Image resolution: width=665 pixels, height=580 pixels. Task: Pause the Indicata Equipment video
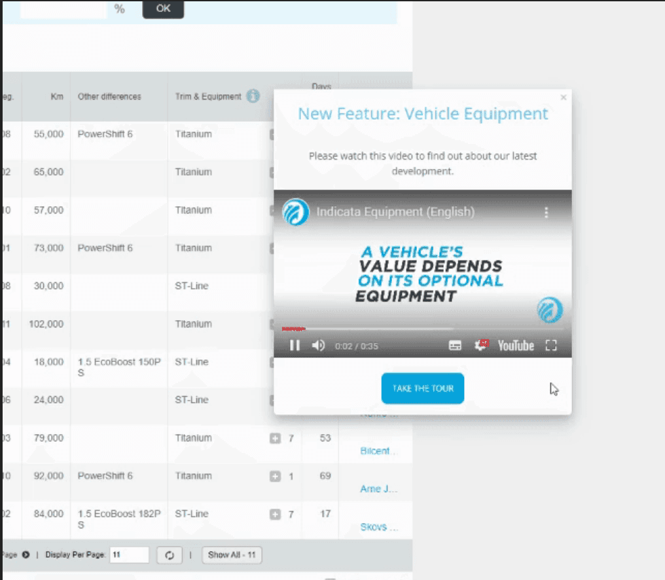click(x=295, y=346)
